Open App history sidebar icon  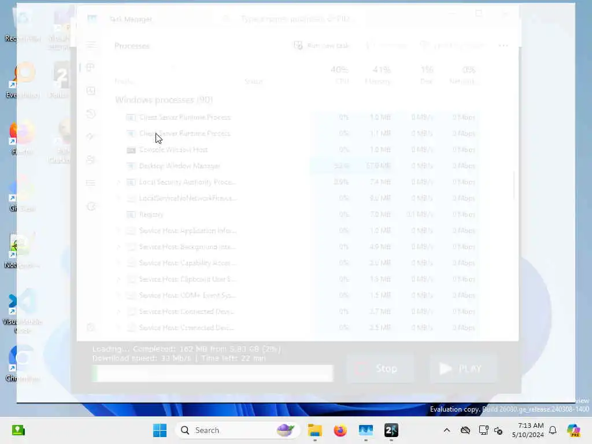[x=91, y=114]
